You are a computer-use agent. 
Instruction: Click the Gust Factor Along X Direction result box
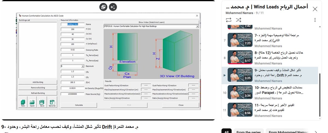coord(146,85)
